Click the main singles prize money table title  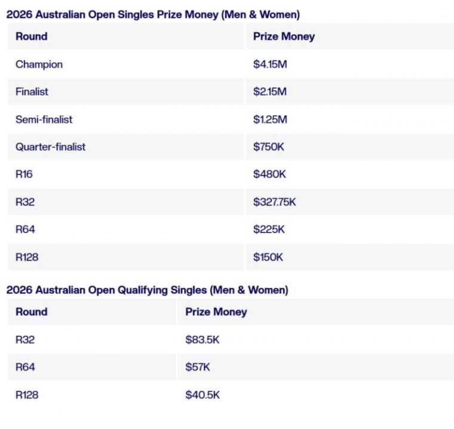point(153,14)
